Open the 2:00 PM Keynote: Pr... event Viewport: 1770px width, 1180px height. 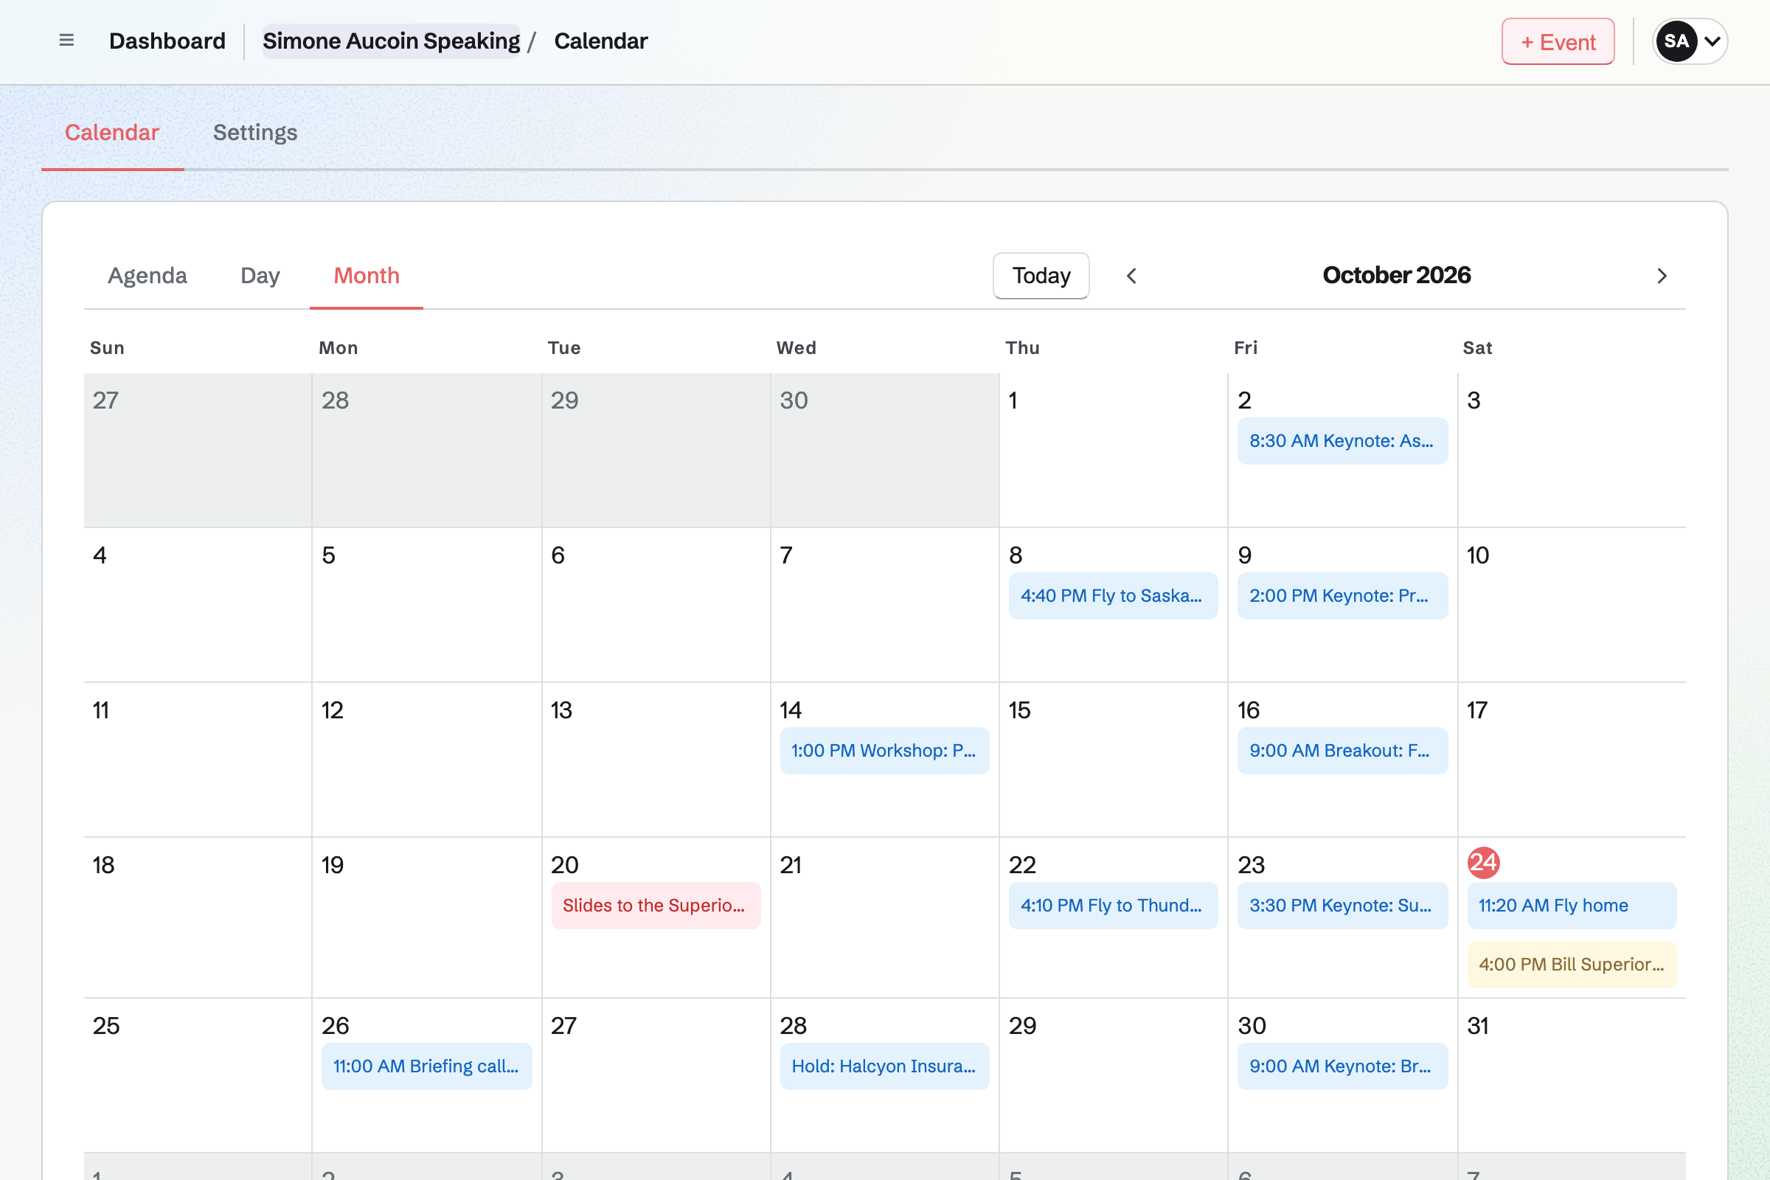(x=1342, y=596)
